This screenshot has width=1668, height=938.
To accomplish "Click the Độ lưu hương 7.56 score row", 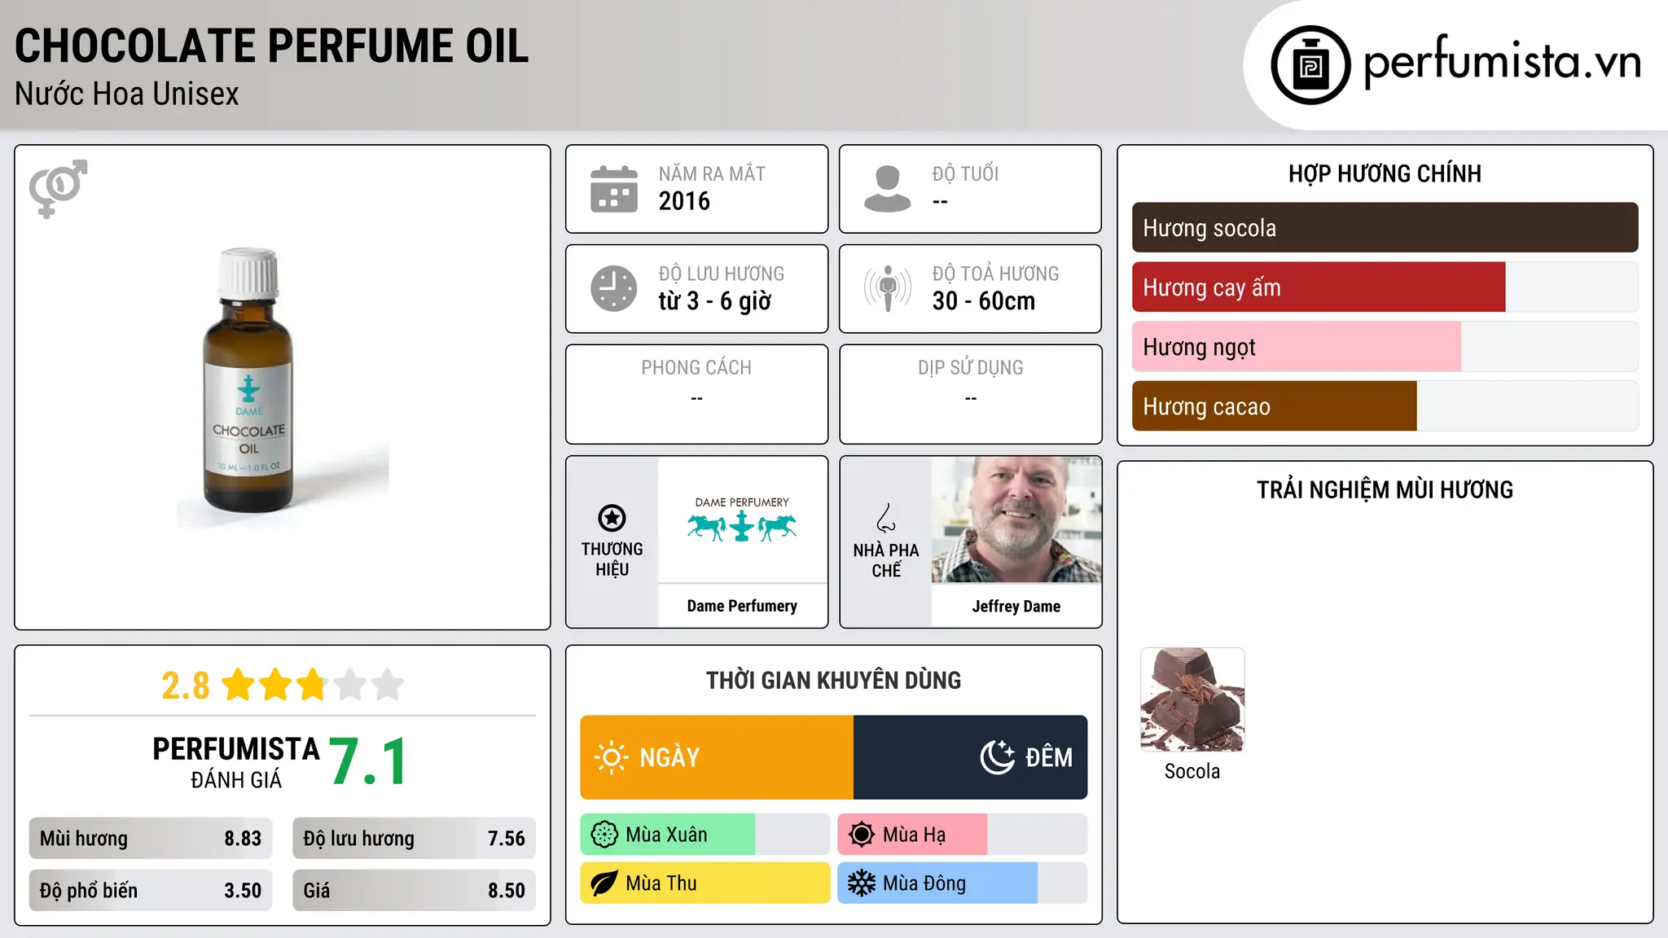I will (x=414, y=839).
